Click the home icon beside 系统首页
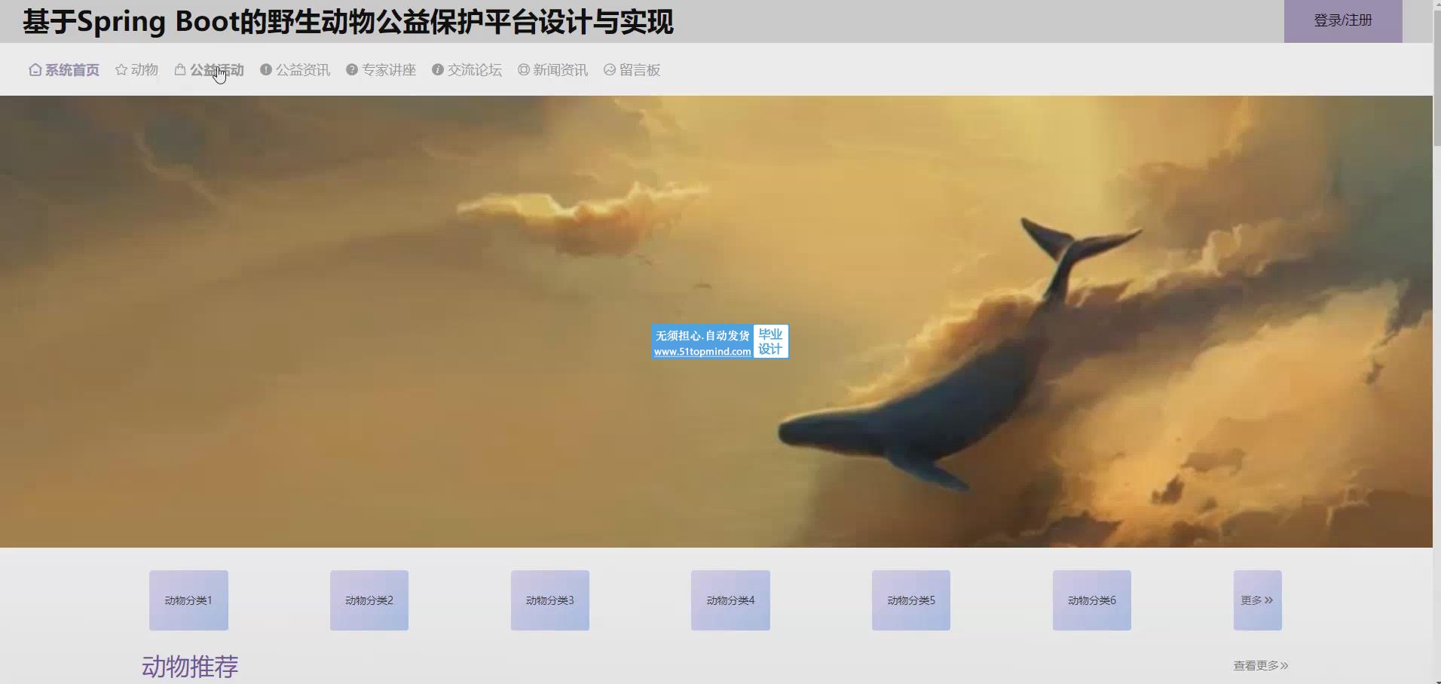The height and width of the screenshot is (684, 1441). pyautogui.click(x=35, y=70)
